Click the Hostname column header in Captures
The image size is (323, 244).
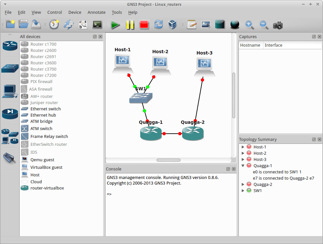pyautogui.click(x=251, y=45)
